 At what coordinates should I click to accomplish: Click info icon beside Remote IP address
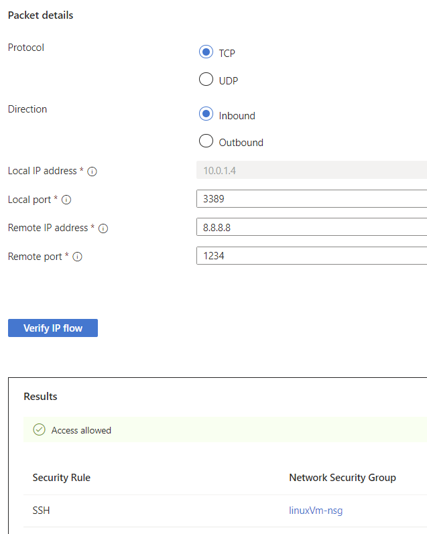coord(103,228)
